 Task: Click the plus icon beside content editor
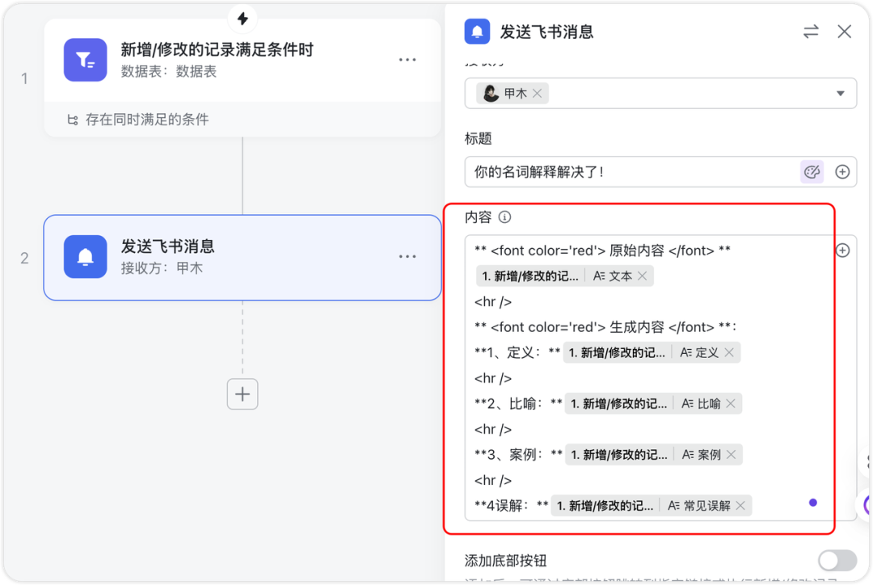(842, 250)
